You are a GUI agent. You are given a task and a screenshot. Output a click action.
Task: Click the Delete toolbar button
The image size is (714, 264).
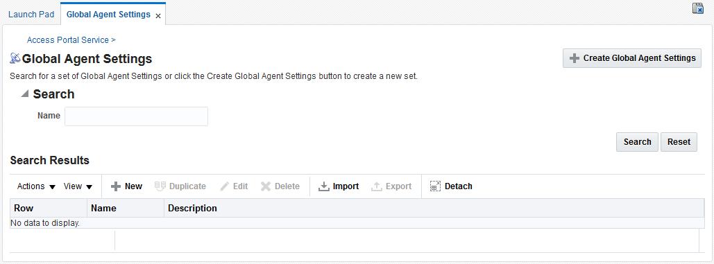280,186
